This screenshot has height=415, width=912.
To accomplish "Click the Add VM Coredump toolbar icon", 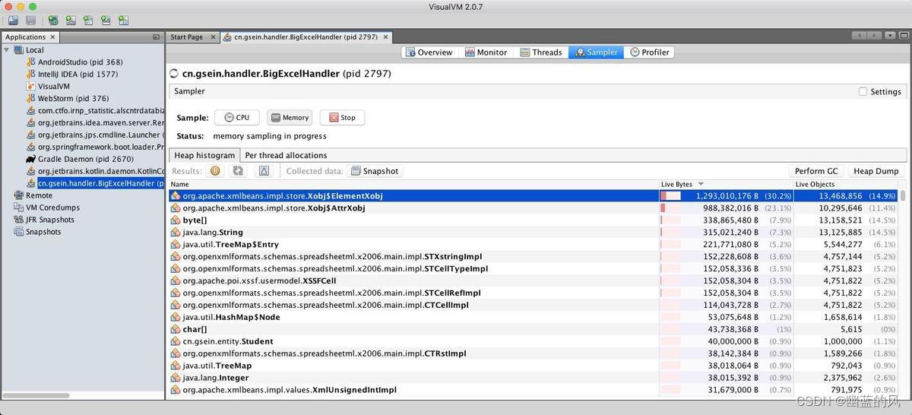I will 88,21.
